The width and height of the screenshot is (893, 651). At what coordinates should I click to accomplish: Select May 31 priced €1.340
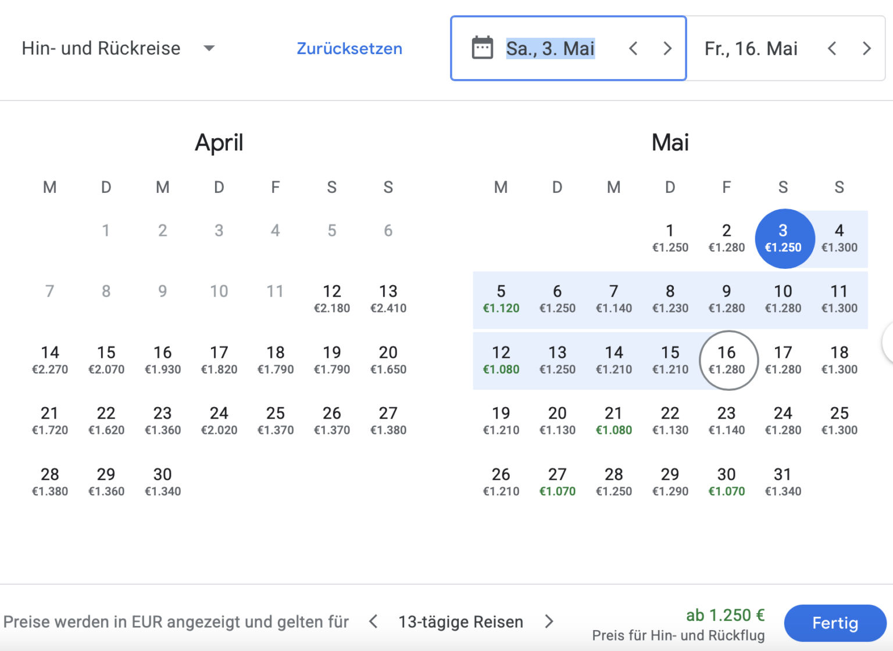point(783,481)
